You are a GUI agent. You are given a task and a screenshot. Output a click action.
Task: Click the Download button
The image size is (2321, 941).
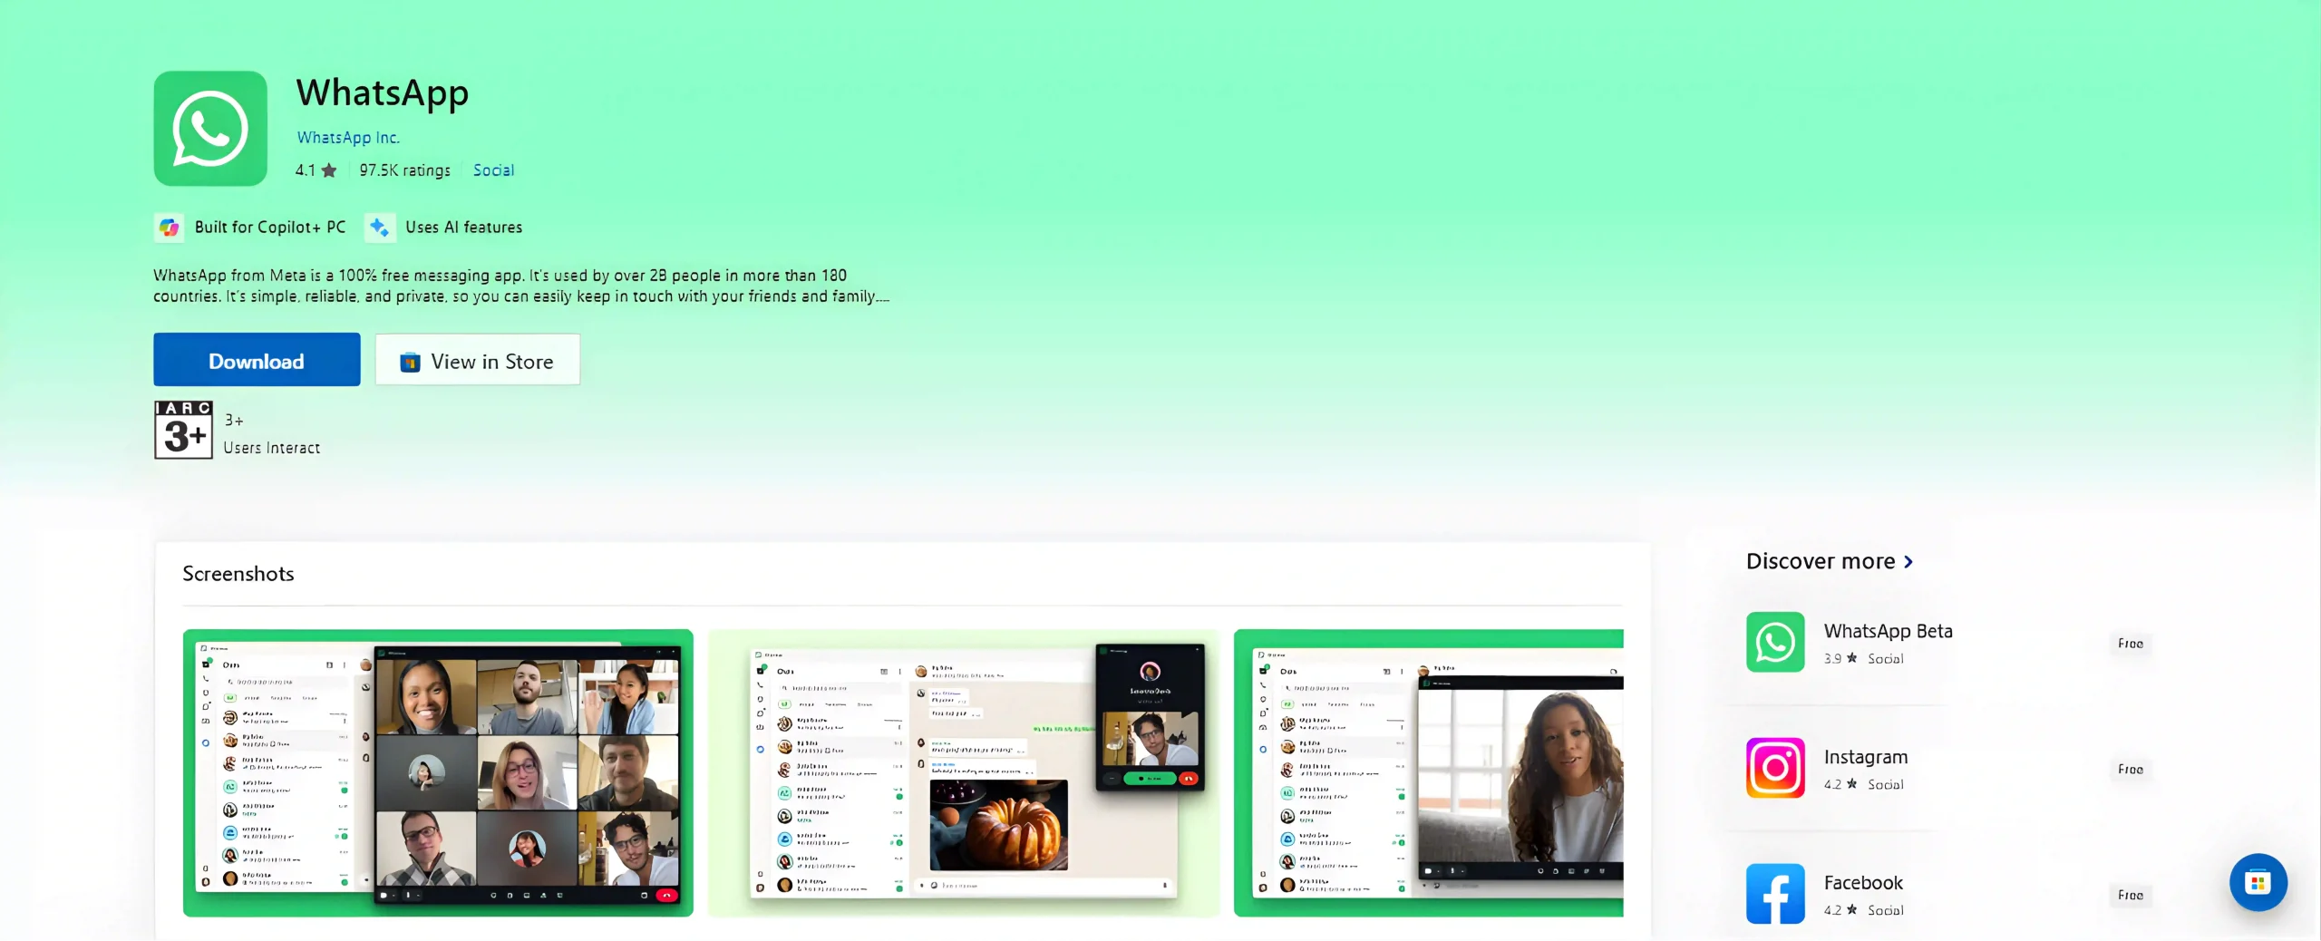(x=257, y=360)
